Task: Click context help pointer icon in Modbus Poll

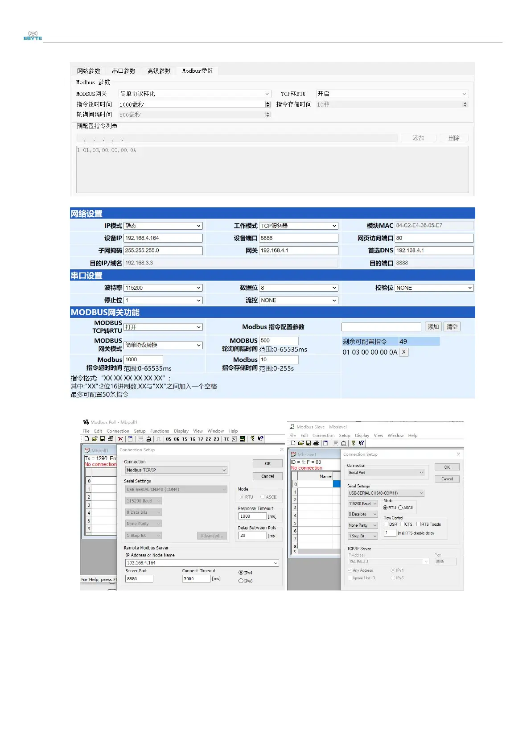Action: tap(260, 439)
